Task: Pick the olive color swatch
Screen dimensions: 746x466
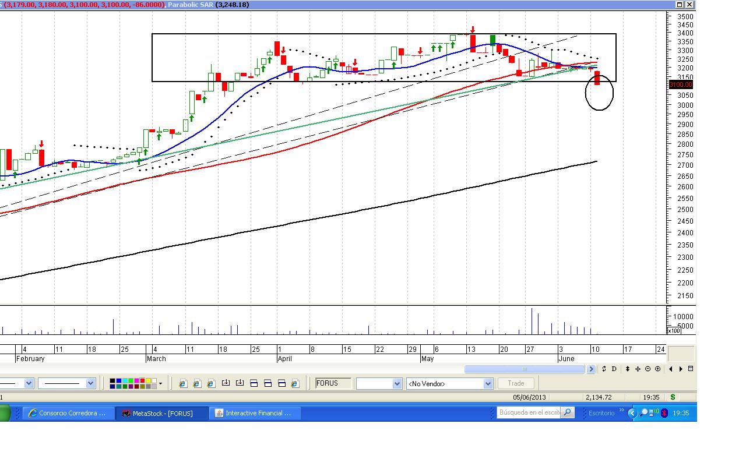Action: click(142, 386)
